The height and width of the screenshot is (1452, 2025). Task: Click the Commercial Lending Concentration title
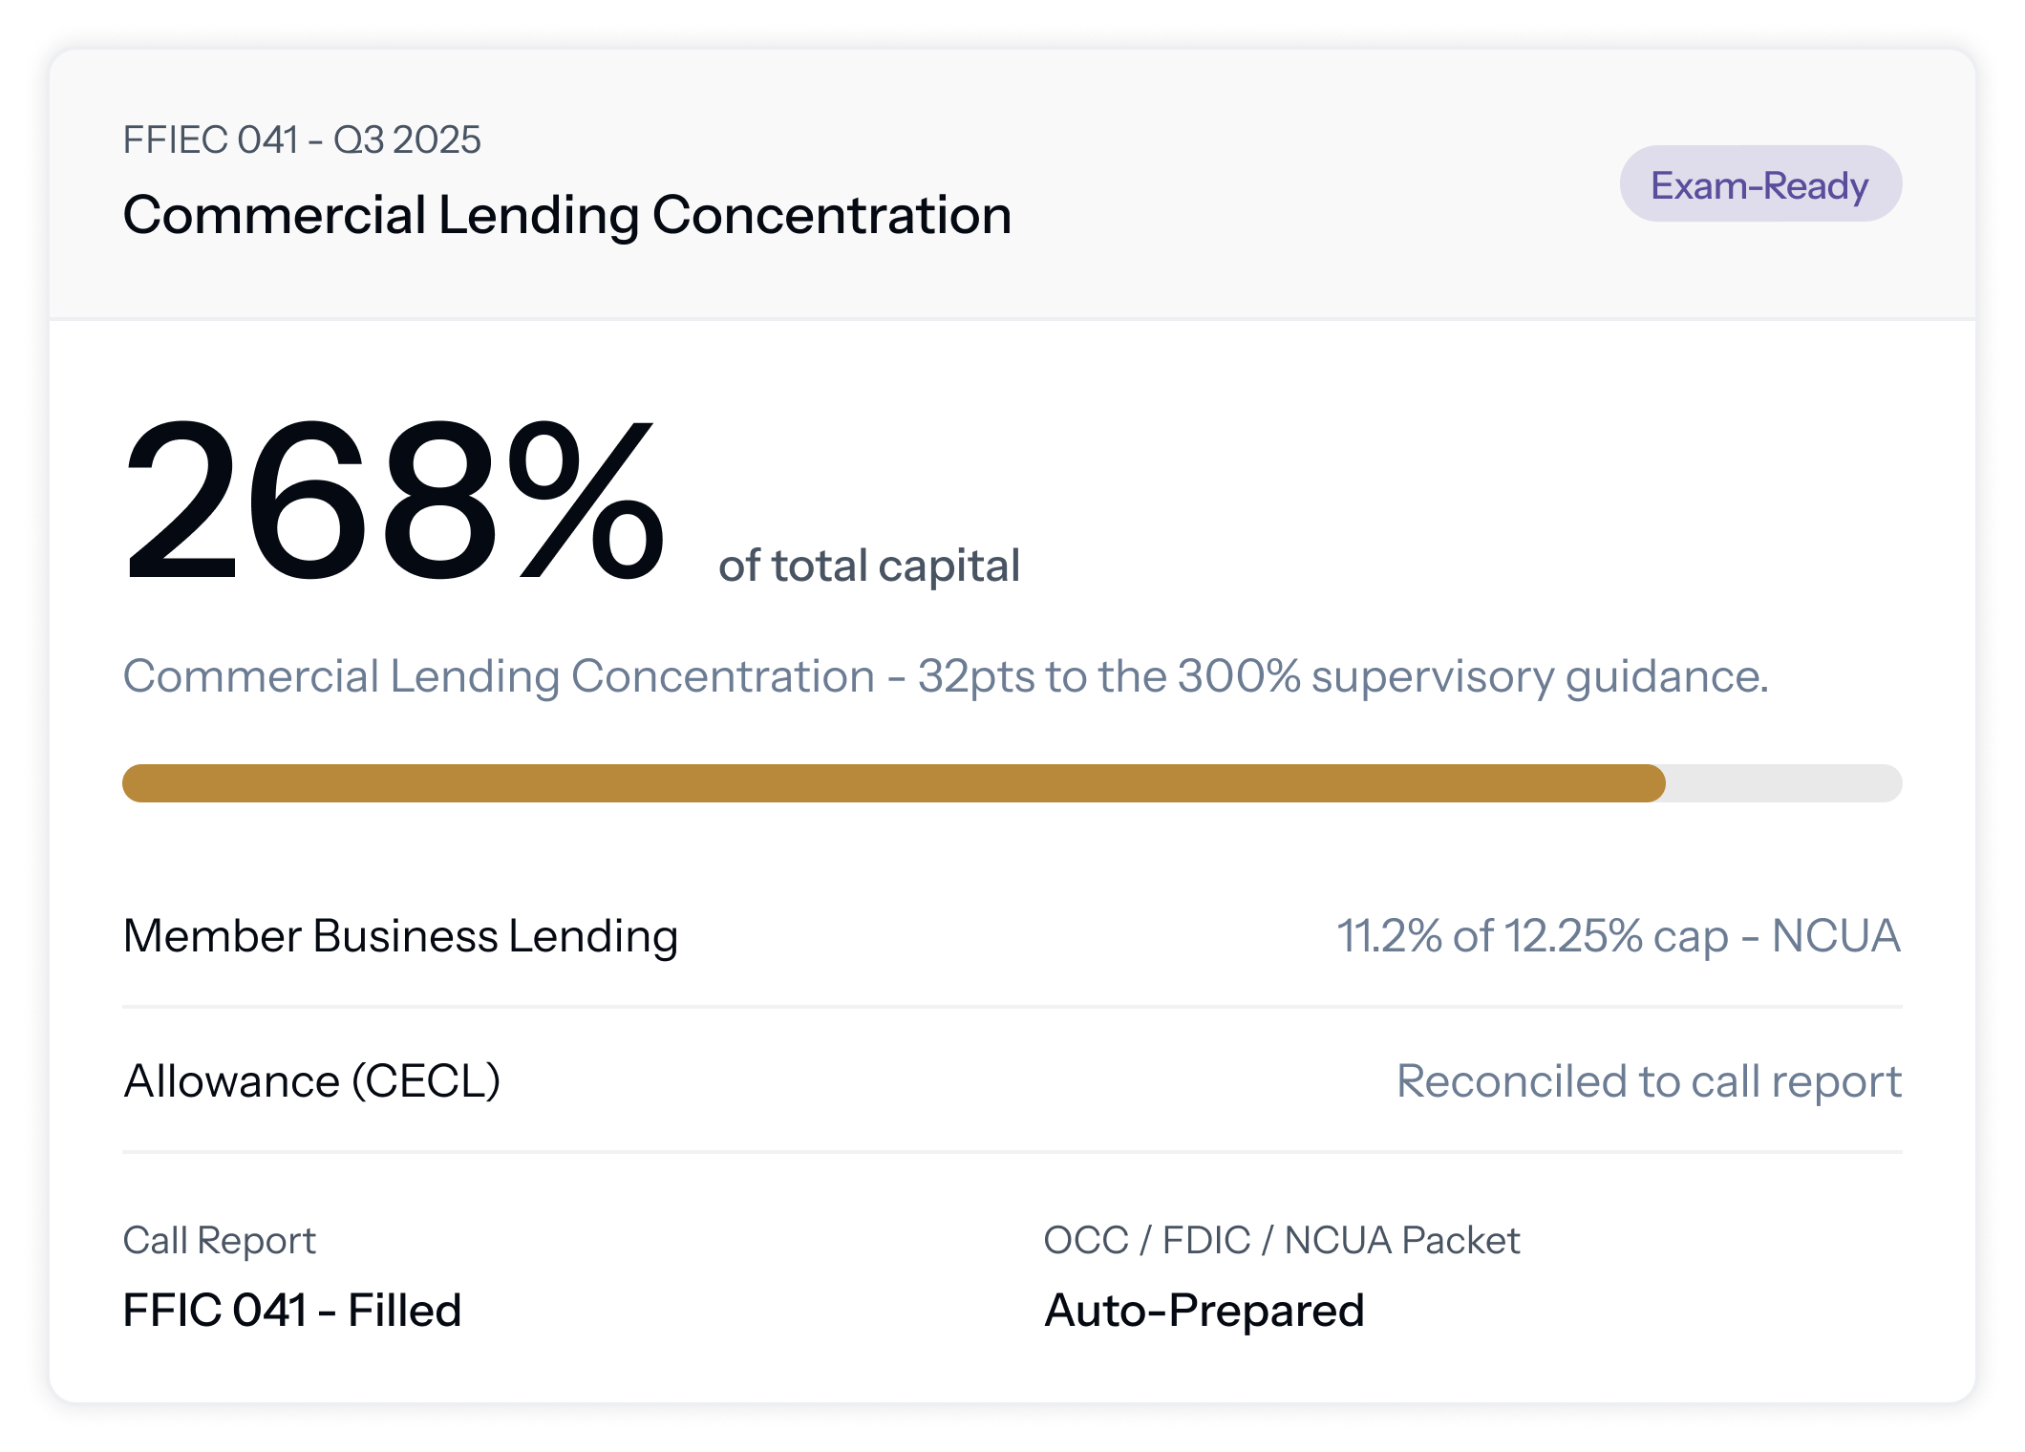pyautogui.click(x=567, y=215)
